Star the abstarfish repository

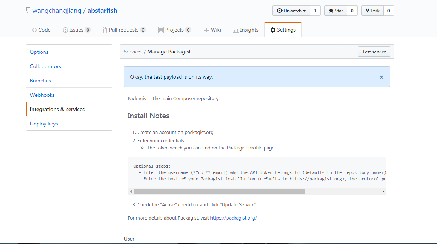(336, 11)
